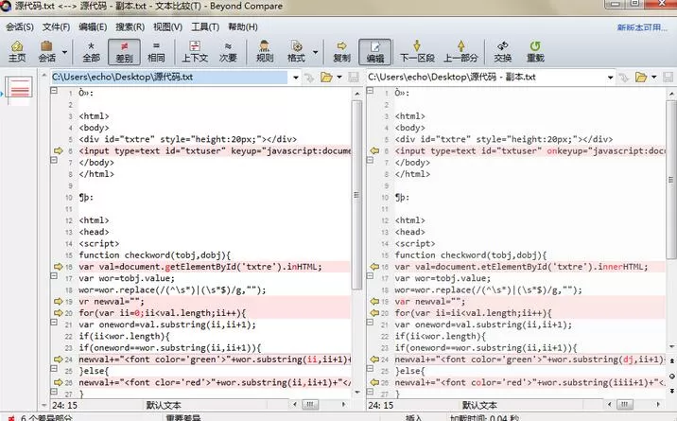Screen dimensions: 677x421
Task: Jump to Previous Section (上一部分)
Action: pyautogui.click(x=460, y=51)
